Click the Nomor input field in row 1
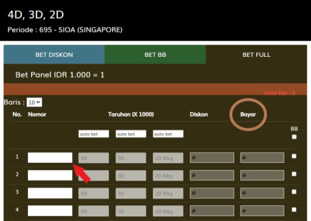The height and width of the screenshot is (221, 311). 50,157
